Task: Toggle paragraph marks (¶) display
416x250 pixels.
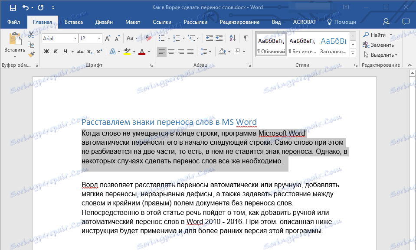Action: (x=246, y=38)
